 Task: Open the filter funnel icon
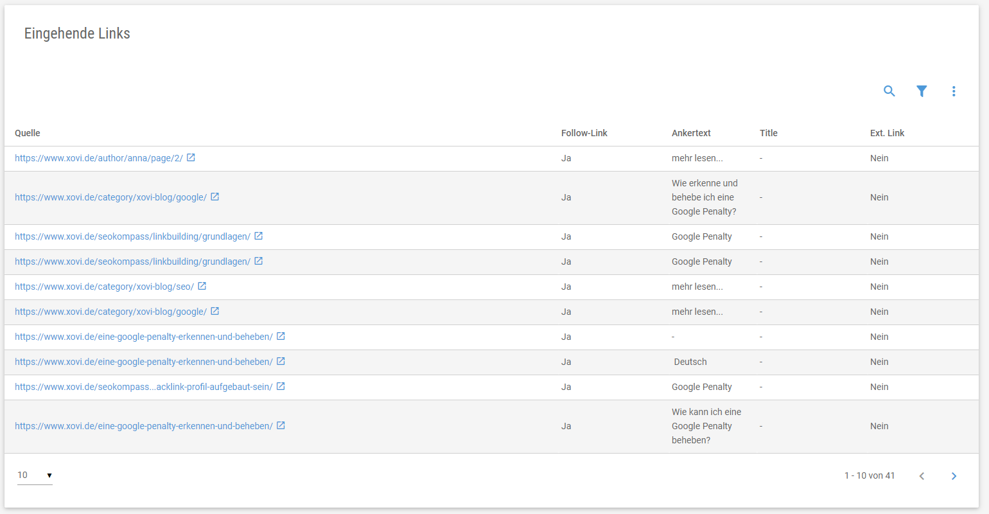point(922,91)
